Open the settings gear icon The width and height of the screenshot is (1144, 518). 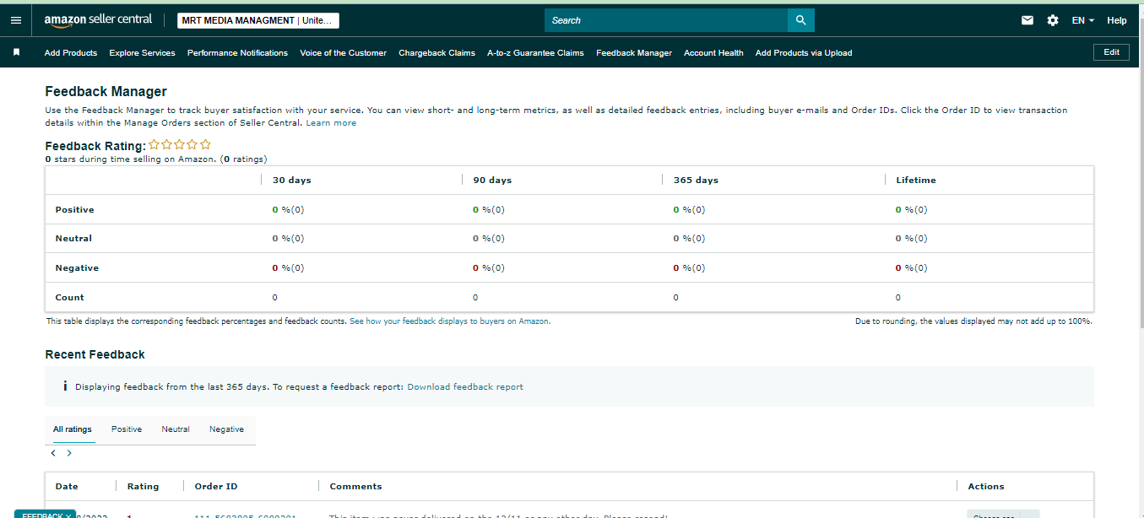coord(1053,20)
